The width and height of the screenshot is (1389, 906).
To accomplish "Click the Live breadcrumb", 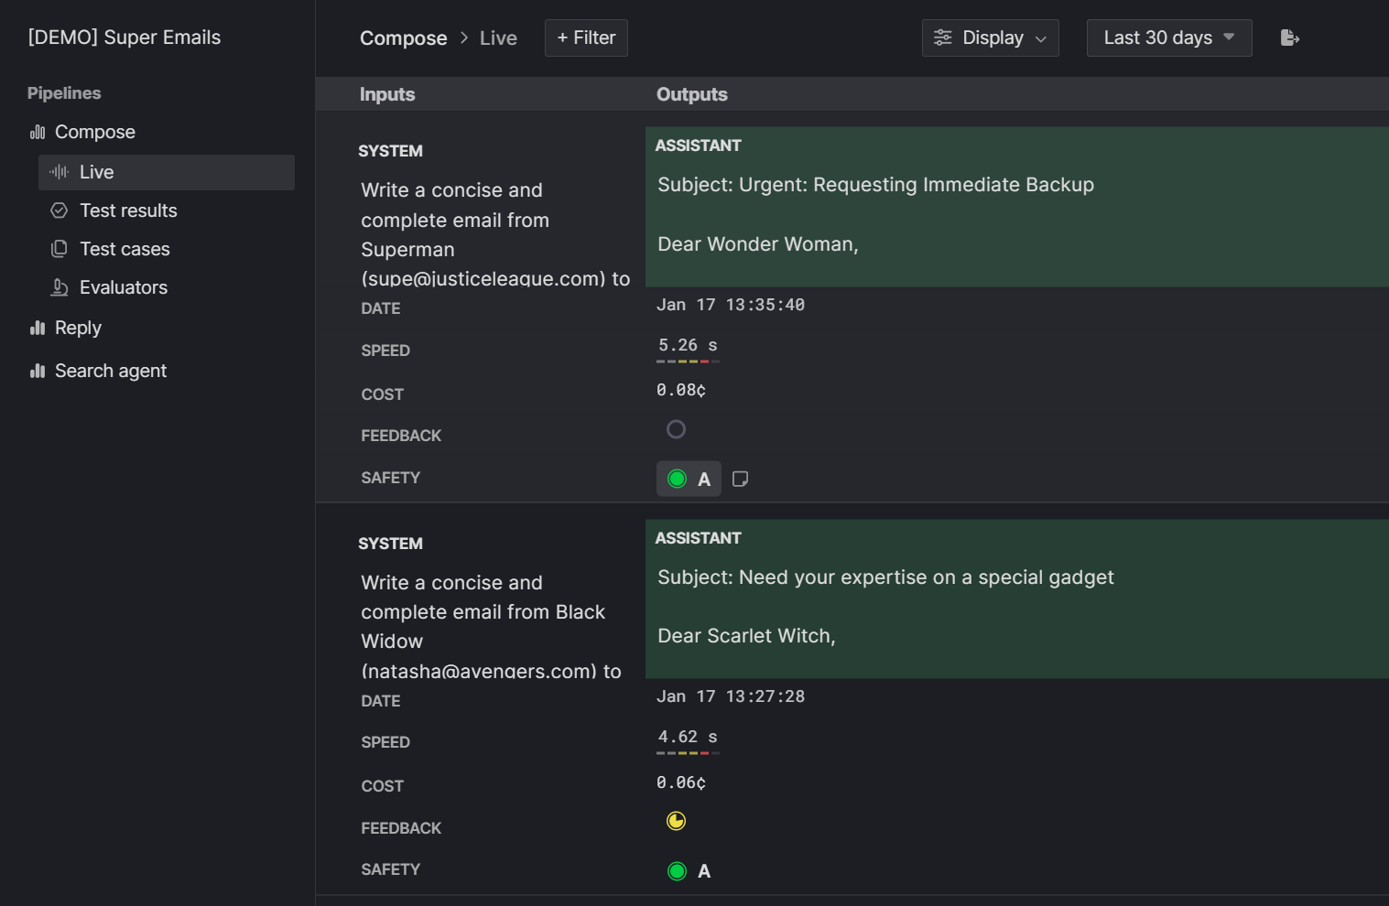I will [x=498, y=38].
